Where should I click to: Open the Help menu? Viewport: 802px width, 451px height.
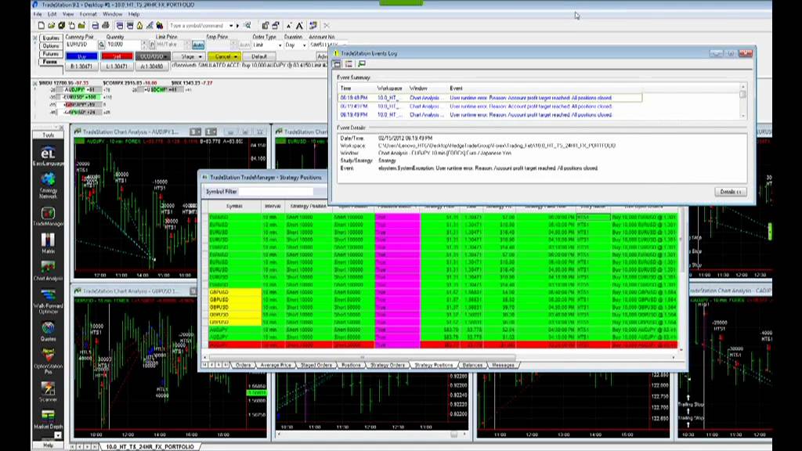tap(134, 14)
